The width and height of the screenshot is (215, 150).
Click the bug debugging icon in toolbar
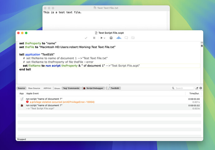(111, 38)
